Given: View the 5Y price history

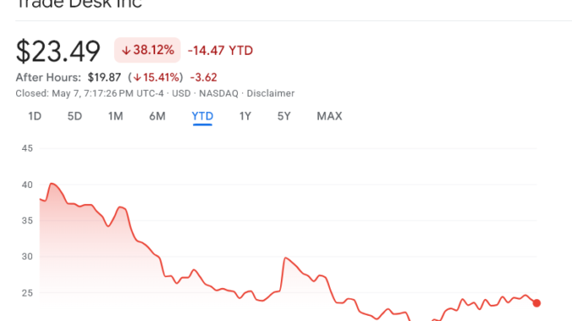Looking at the screenshot, I should point(283,116).
